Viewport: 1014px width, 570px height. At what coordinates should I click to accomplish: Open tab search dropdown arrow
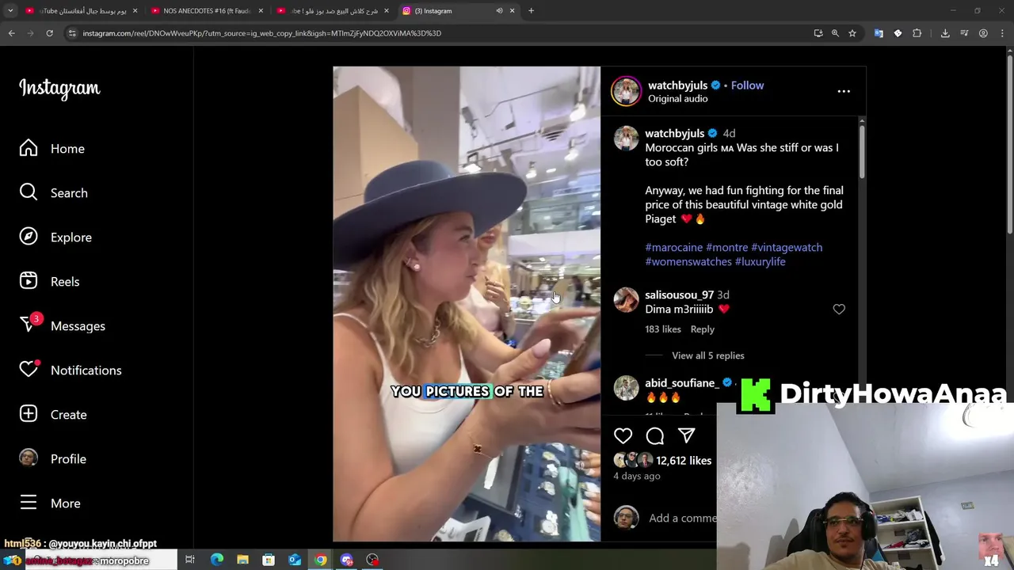[10, 11]
